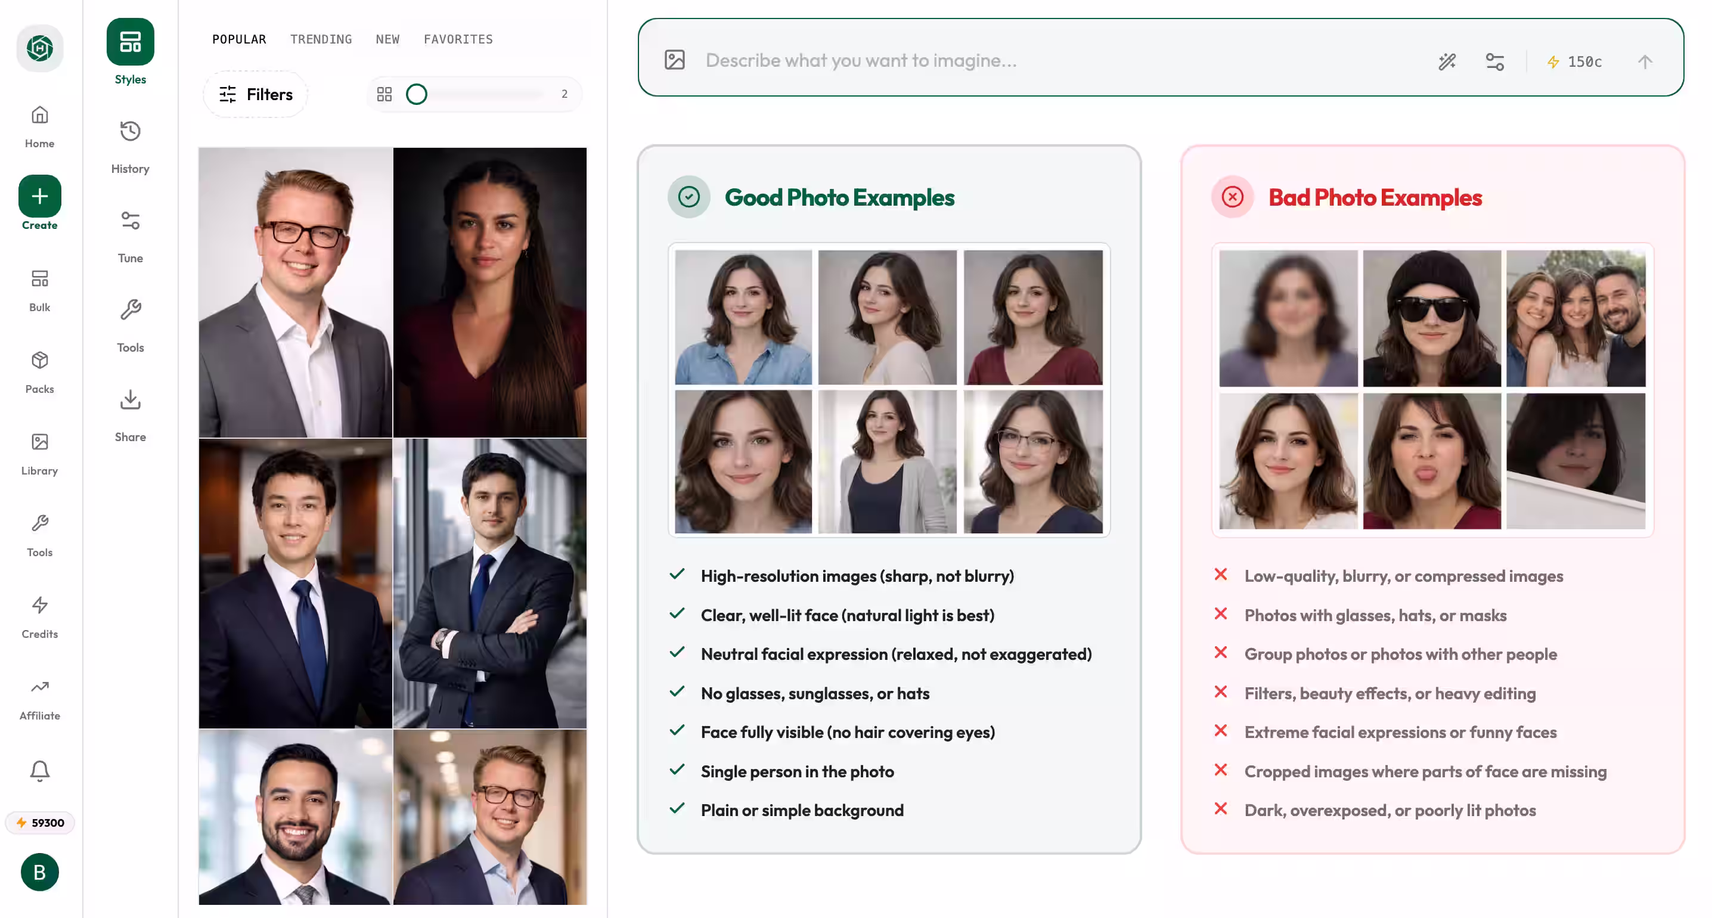Switch to the Trending tab
Image resolution: width=1712 pixels, height=918 pixels.
tap(321, 39)
